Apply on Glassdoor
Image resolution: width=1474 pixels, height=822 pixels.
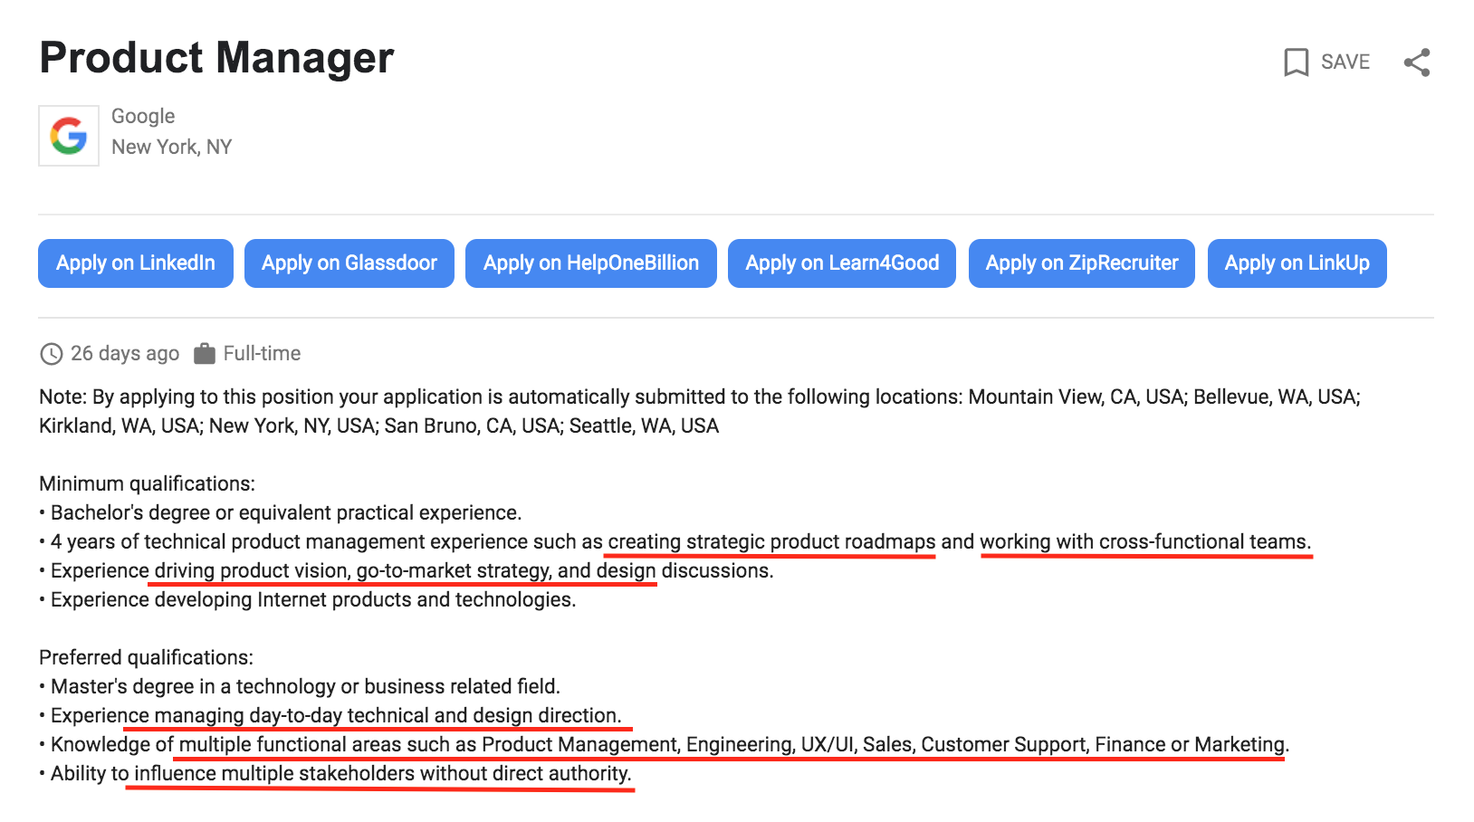349,263
